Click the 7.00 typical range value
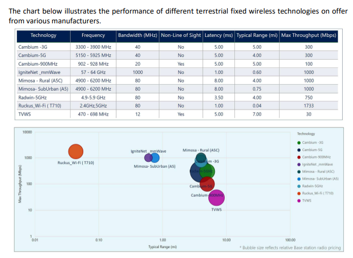The height and width of the screenshot is (258, 353). [257, 114]
